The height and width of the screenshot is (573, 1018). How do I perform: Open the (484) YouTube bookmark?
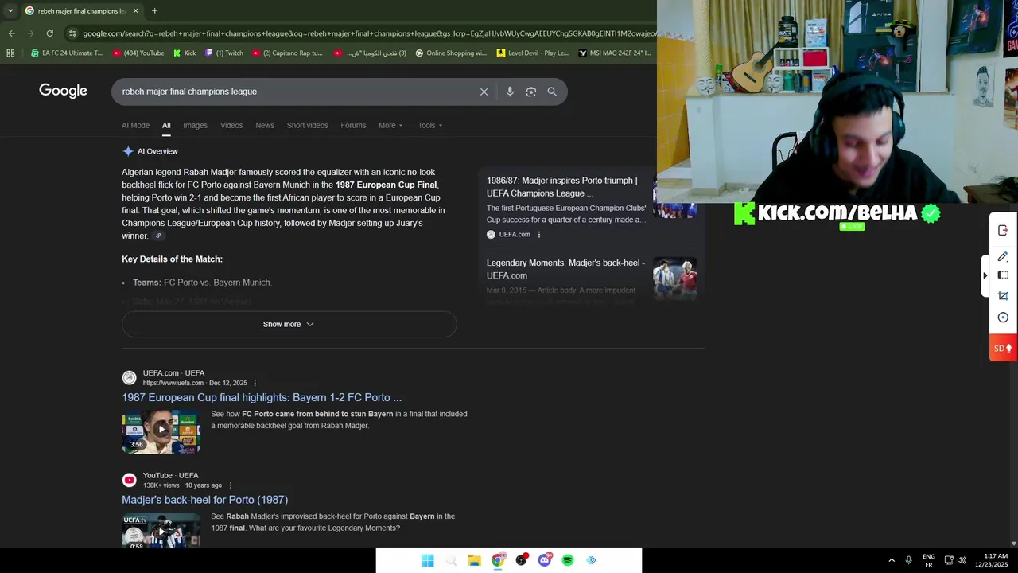(x=138, y=53)
